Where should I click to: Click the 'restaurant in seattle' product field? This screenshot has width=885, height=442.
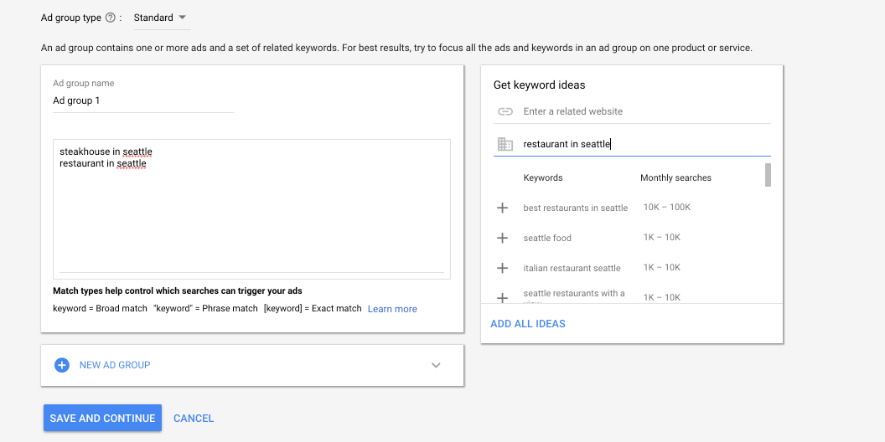[645, 144]
